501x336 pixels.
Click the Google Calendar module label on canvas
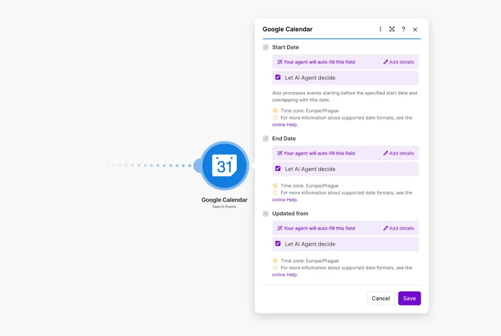[224, 200]
